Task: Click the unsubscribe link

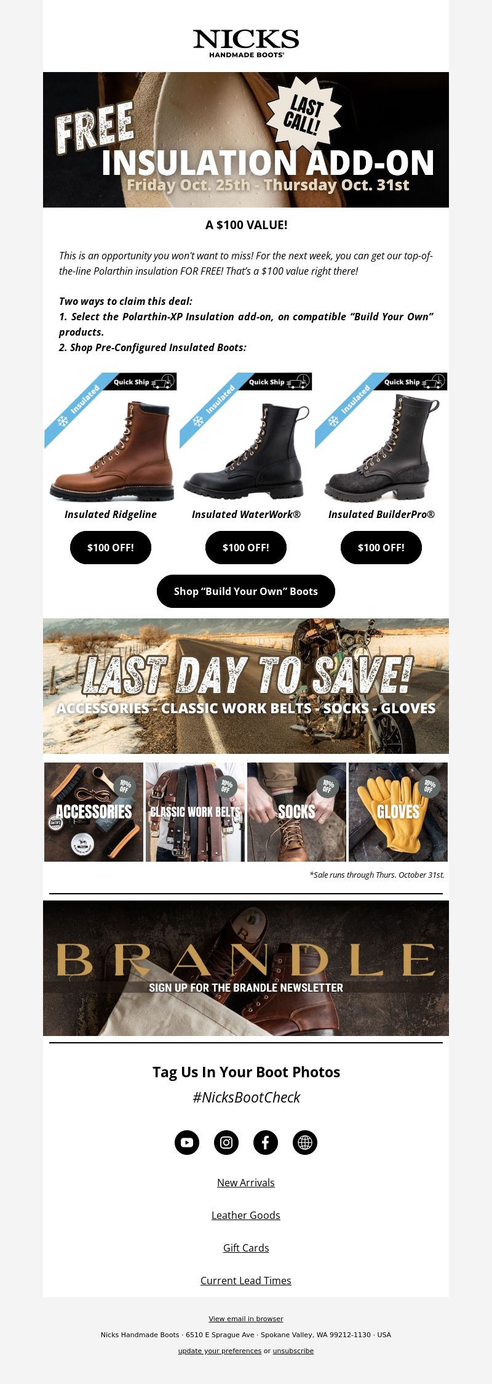Action: pos(293,1351)
